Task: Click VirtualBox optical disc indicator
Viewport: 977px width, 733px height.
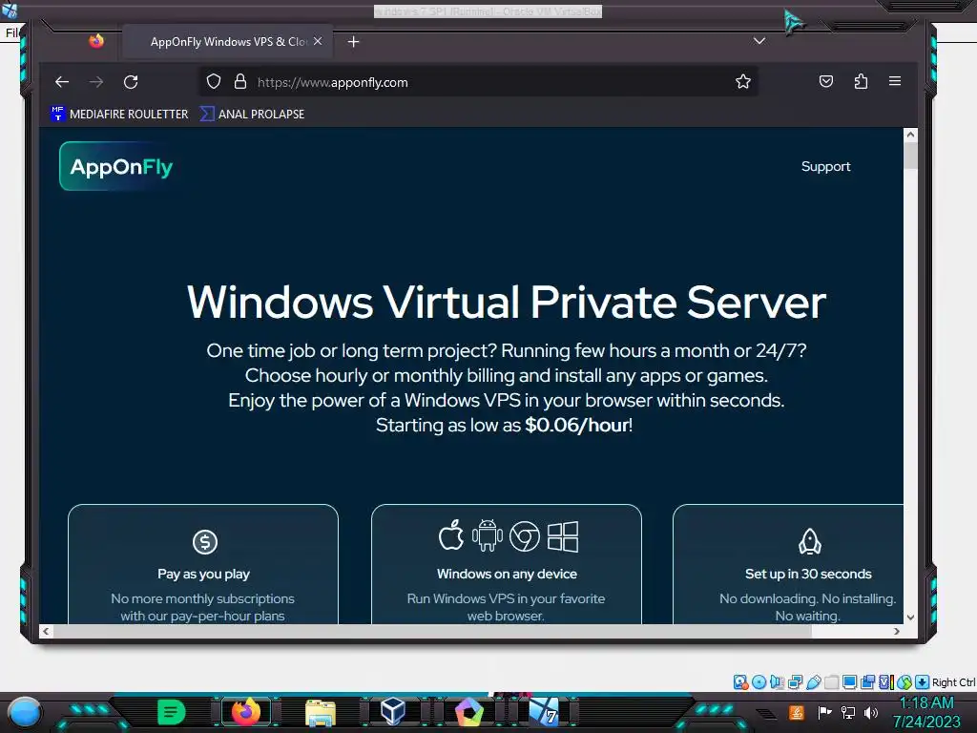Action: coord(759,681)
